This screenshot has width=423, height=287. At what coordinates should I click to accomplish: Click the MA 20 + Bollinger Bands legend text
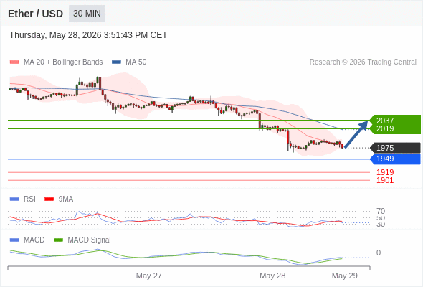(x=63, y=62)
